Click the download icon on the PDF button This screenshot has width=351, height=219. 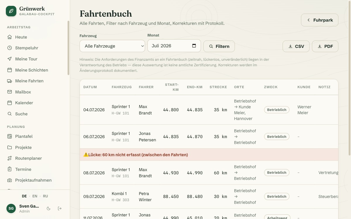coord(320,46)
